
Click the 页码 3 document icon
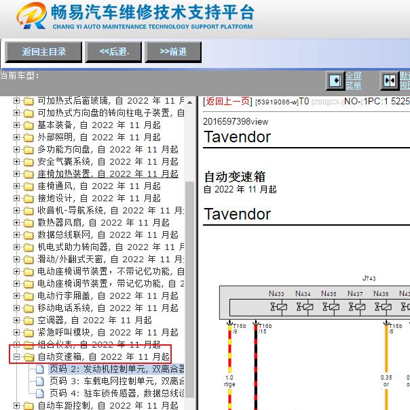pyautogui.click(x=40, y=382)
